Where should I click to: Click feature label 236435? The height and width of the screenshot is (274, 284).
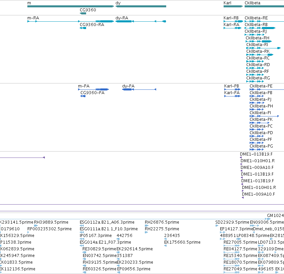(x=172, y=236)
